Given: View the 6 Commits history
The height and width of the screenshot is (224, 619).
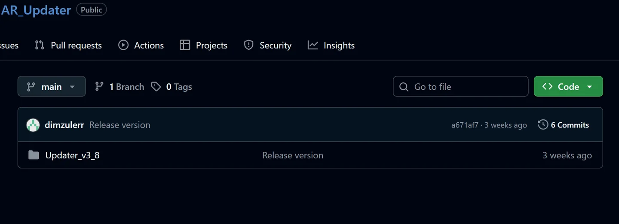Looking at the screenshot, I should pyautogui.click(x=564, y=125).
